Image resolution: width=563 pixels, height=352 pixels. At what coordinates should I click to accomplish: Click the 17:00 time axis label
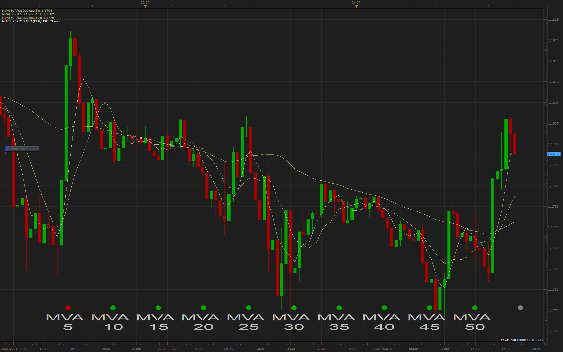[x=506, y=349]
